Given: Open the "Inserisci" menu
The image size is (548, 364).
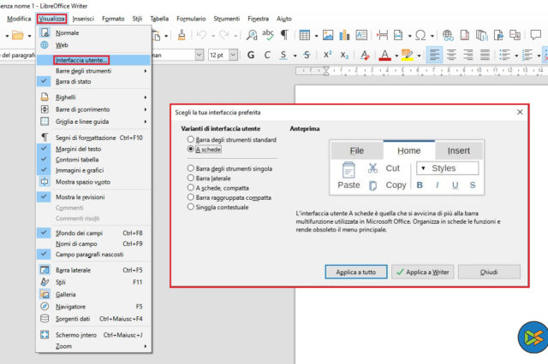Looking at the screenshot, I should (x=83, y=18).
